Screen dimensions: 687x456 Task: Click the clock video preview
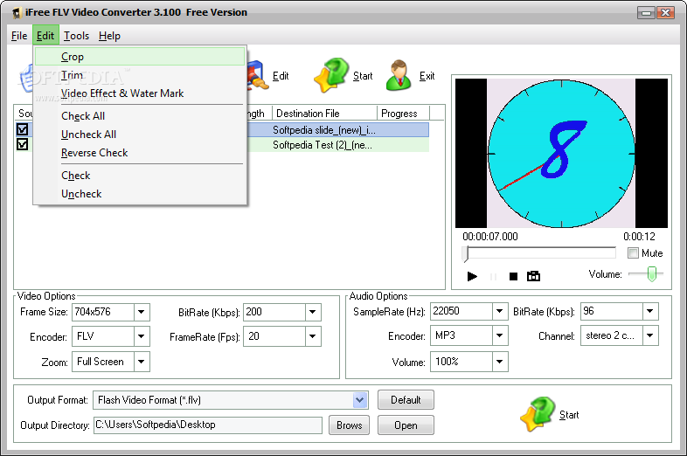[x=561, y=154]
